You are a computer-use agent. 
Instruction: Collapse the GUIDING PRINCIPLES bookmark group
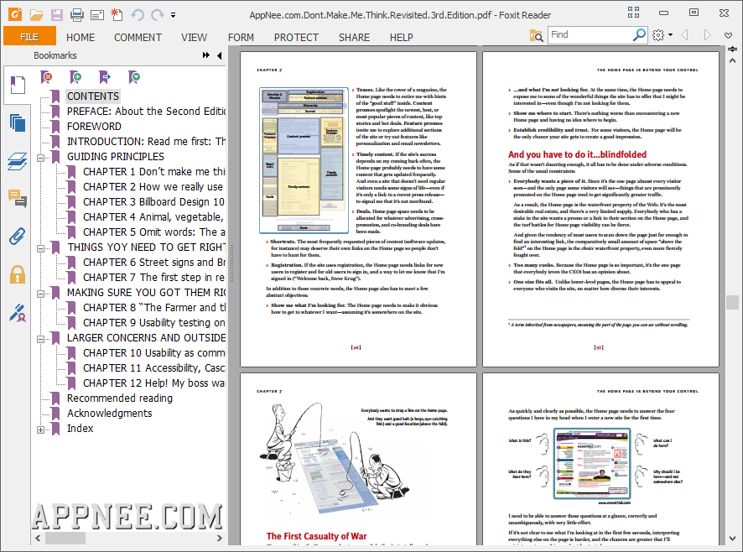(41, 158)
